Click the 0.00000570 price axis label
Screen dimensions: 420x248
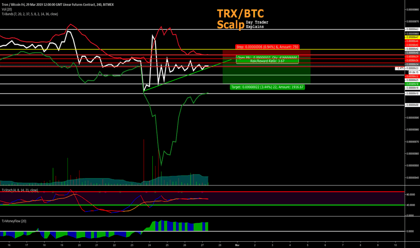click(412, 142)
